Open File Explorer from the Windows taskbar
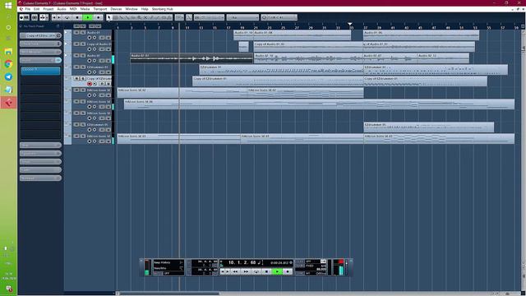Viewport: 526px width, 296px height. click(x=8, y=51)
